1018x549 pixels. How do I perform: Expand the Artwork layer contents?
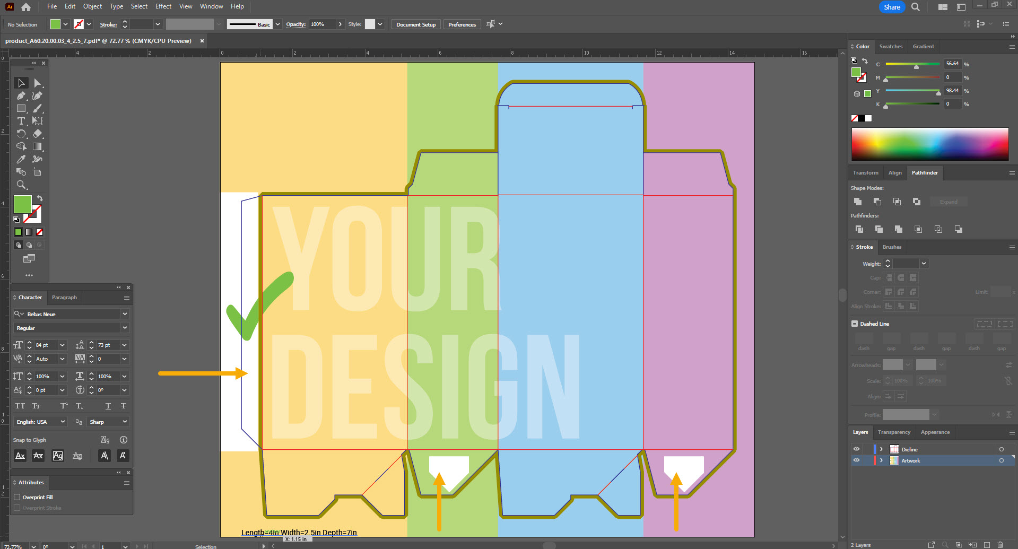tap(882, 460)
